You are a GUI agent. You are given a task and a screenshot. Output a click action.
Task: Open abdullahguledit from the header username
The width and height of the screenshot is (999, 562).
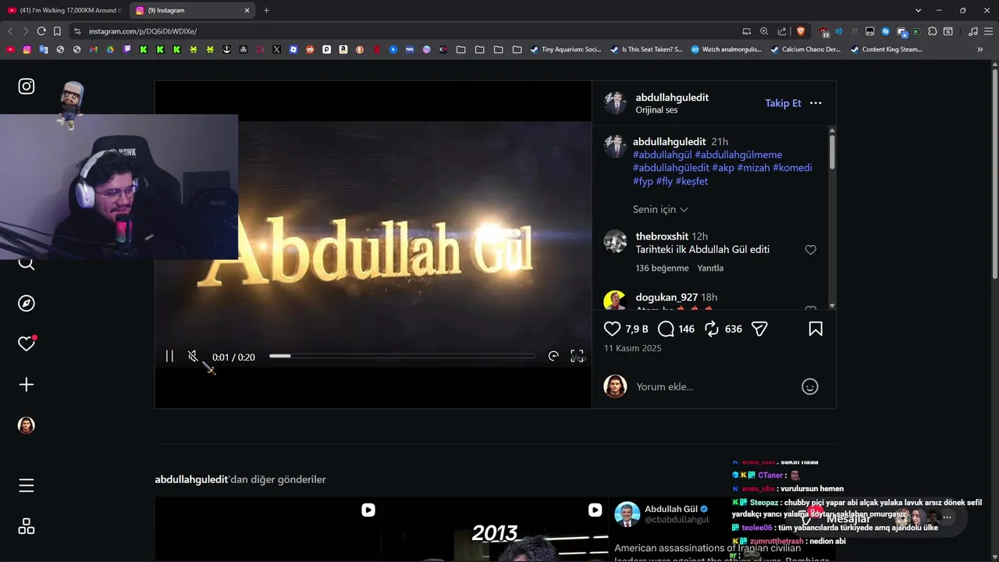(x=672, y=98)
